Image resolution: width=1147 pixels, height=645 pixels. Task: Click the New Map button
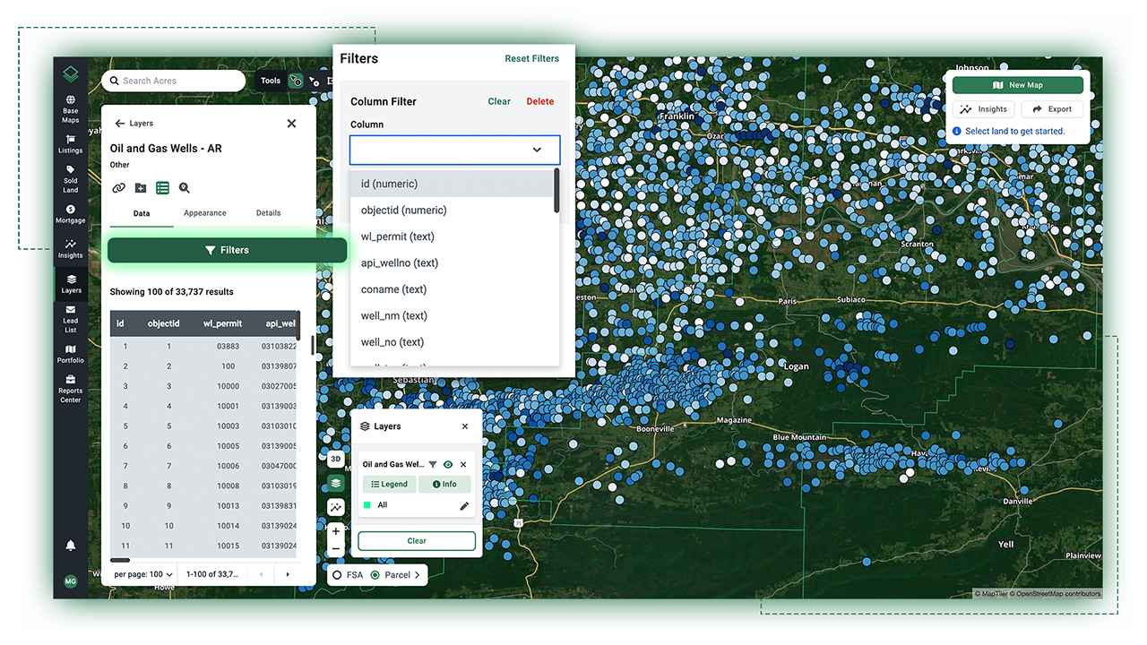coord(1018,85)
